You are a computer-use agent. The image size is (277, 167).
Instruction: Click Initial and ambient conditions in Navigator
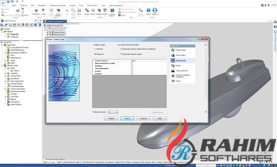pyautogui.click(x=183, y=76)
